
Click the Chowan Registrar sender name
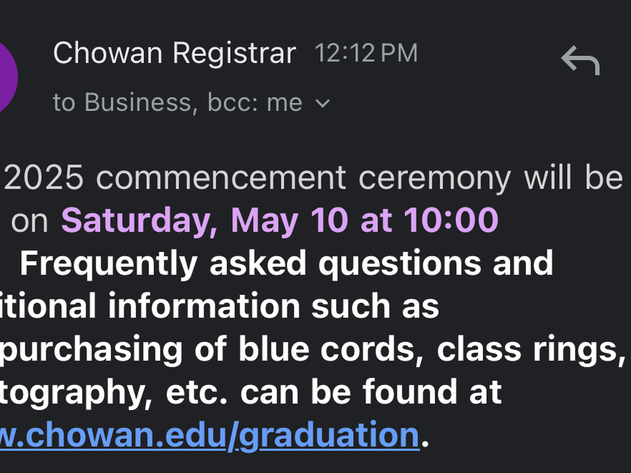click(175, 53)
